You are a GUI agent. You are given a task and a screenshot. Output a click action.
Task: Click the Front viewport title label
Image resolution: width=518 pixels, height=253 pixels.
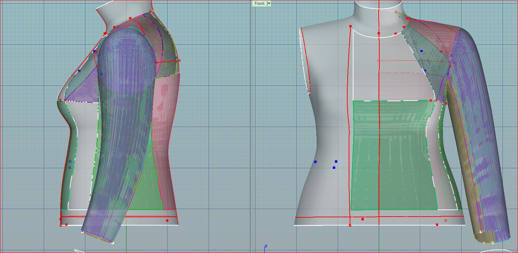(260, 3)
